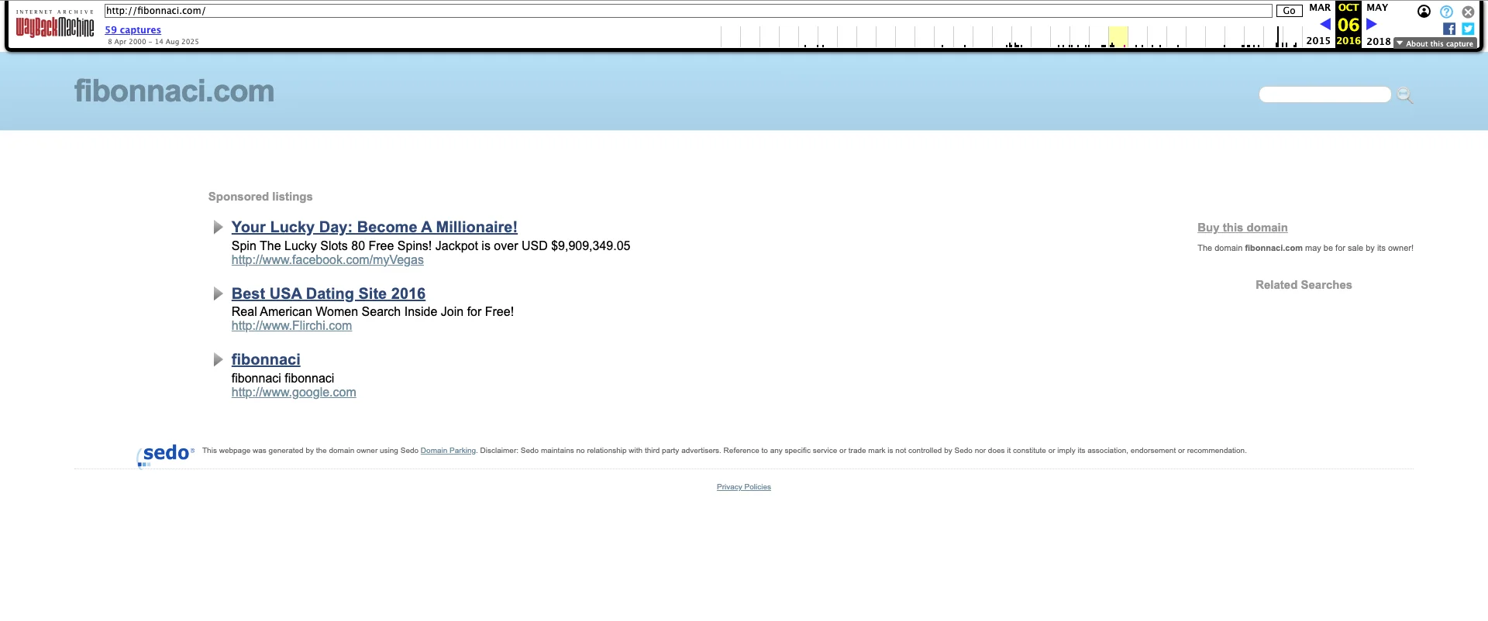The height and width of the screenshot is (621, 1488).
Task: Click the Buy this domain link
Action: (x=1242, y=228)
